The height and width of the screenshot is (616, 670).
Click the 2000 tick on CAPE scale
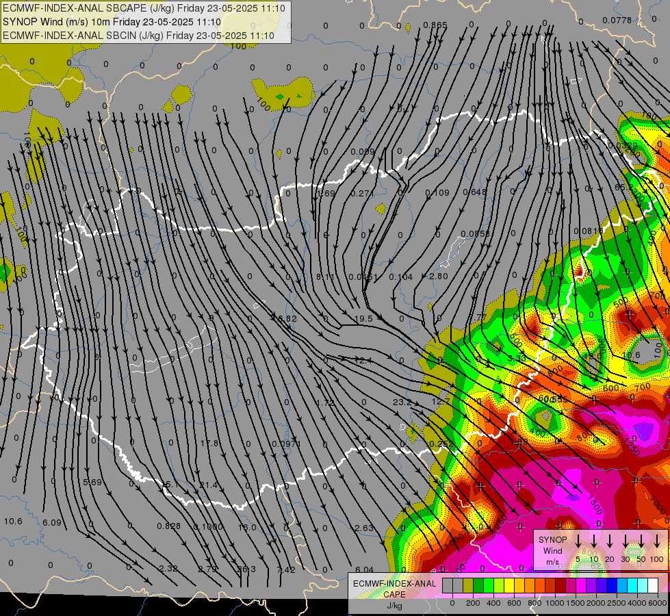point(596,603)
